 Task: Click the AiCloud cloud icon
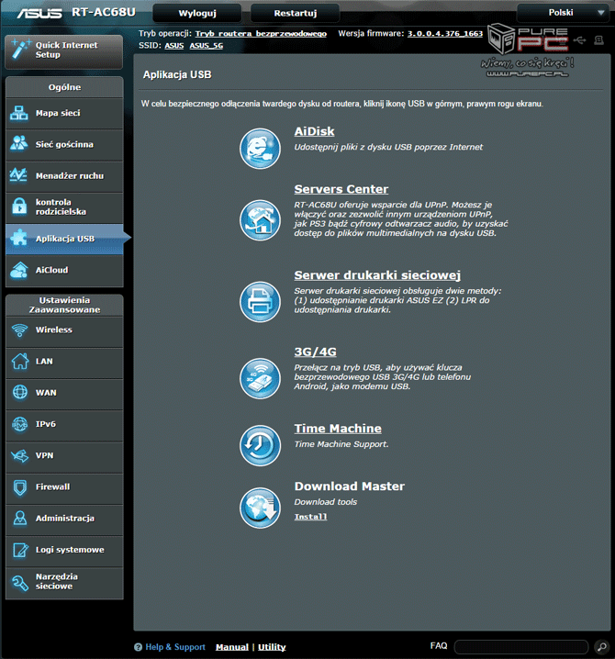(19, 270)
